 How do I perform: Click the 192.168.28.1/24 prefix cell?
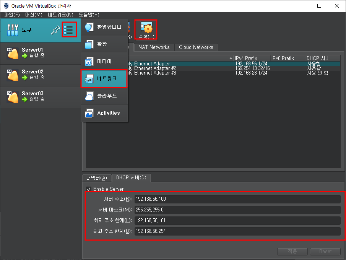tap(251, 73)
